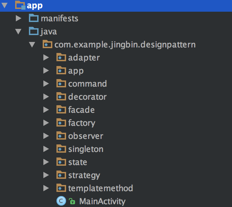Click the com.example.jingbin.designpattern package icon
The width and height of the screenshot is (232, 207).
tap(47, 44)
